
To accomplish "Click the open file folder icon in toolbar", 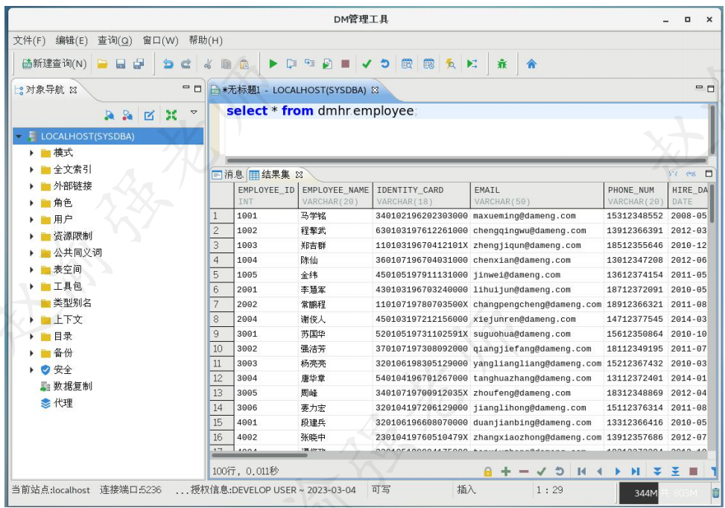I will (103, 64).
